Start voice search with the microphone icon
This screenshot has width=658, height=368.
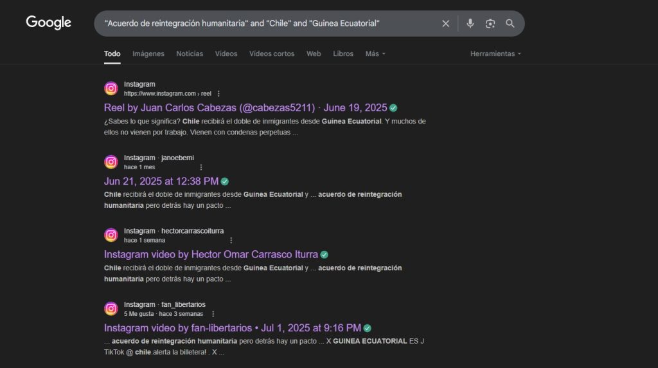(x=470, y=24)
